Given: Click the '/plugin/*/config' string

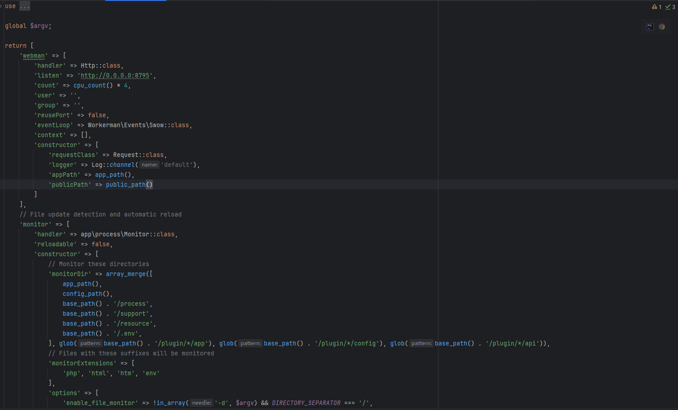Looking at the screenshot, I should tap(347, 343).
